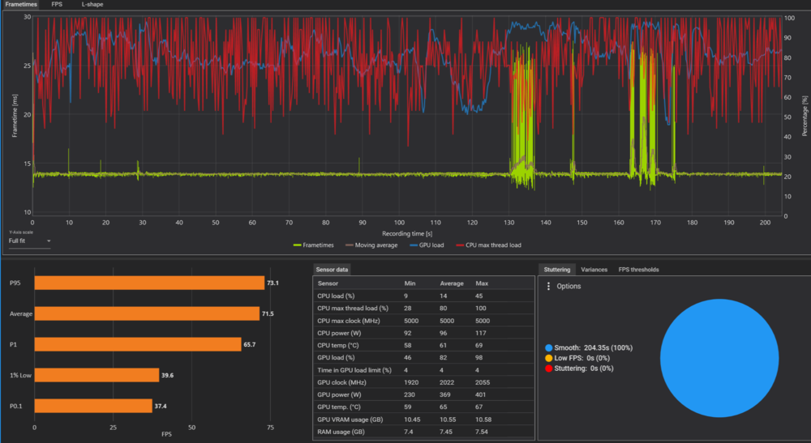Open the L-shape tab
The image size is (811, 443).
tap(92, 5)
